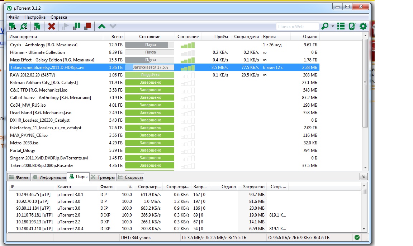Collapse the detail pane with chevron button
This screenshot has width=413, height=246.
coord(364,177)
